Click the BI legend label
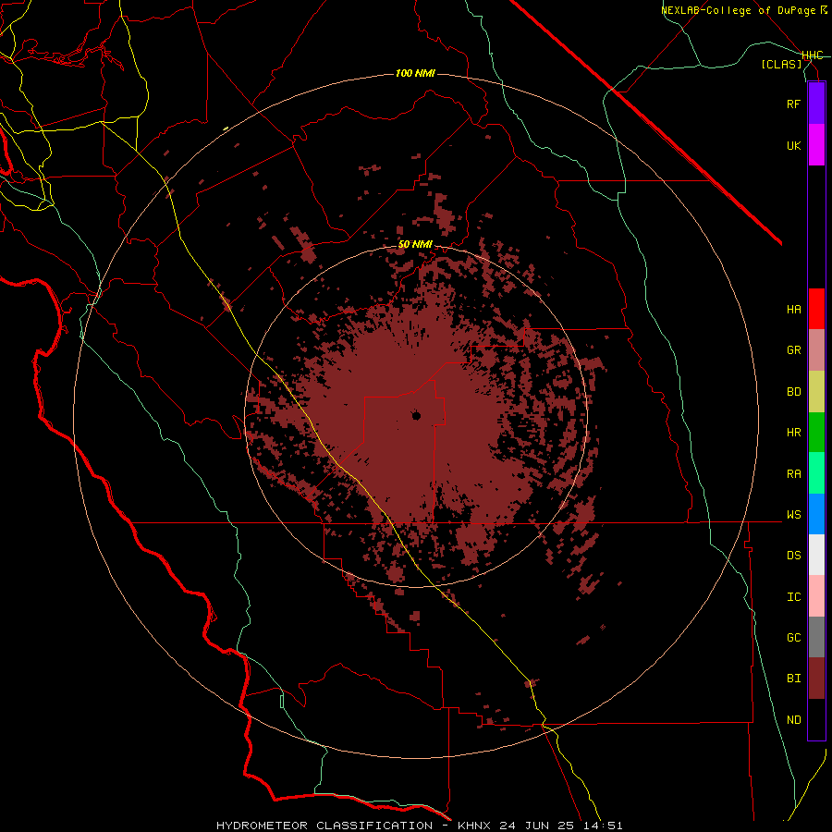The image size is (832, 832). pyautogui.click(x=793, y=679)
